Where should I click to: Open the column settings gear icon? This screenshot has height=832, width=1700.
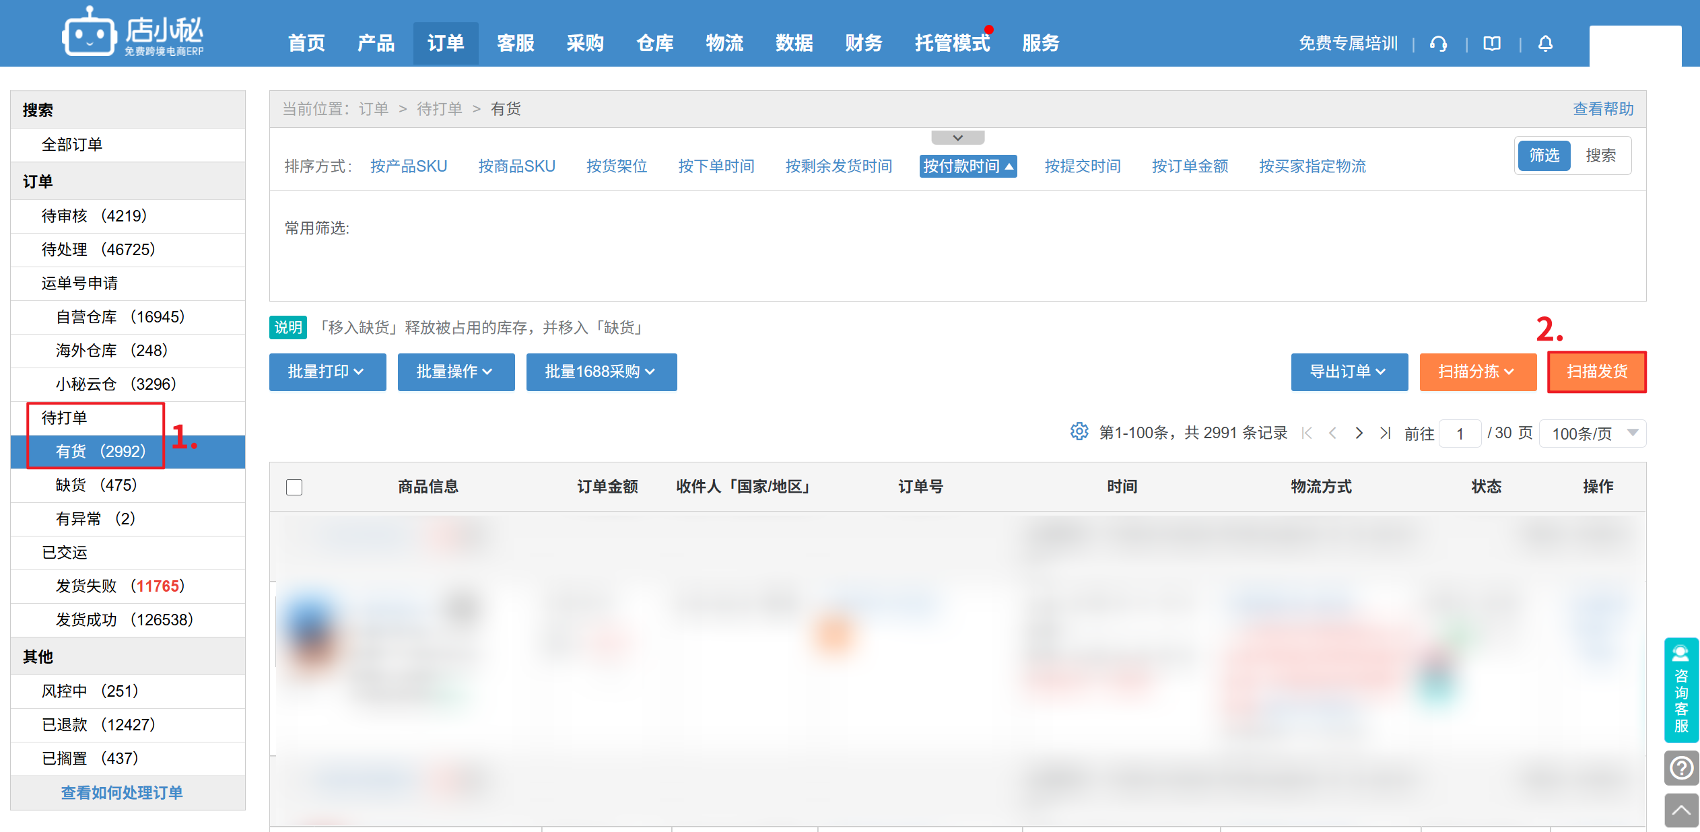(x=1079, y=431)
